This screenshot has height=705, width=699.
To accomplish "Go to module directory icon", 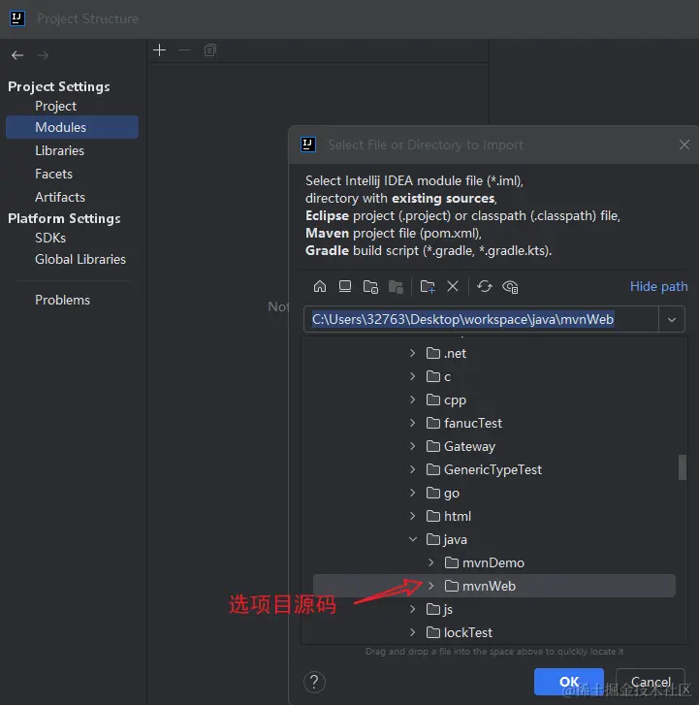I will pyautogui.click(x=396, y=287).
